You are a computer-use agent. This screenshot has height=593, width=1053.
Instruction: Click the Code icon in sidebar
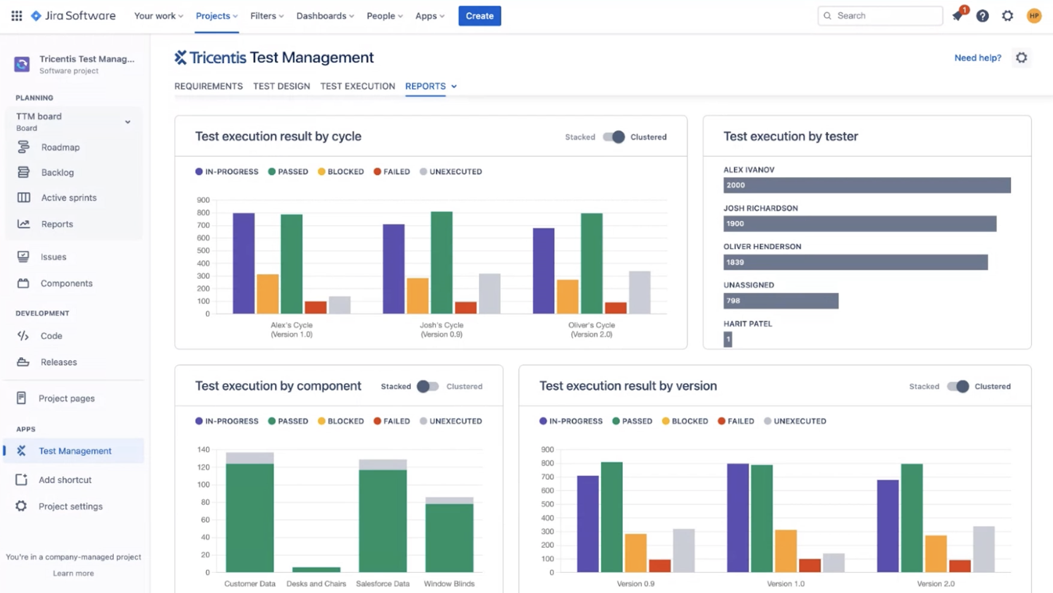[x=23, y=336]
